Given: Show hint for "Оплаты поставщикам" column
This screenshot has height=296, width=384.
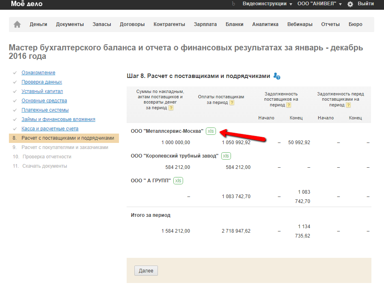Looking at the screenshot, I should coord(232,102).
